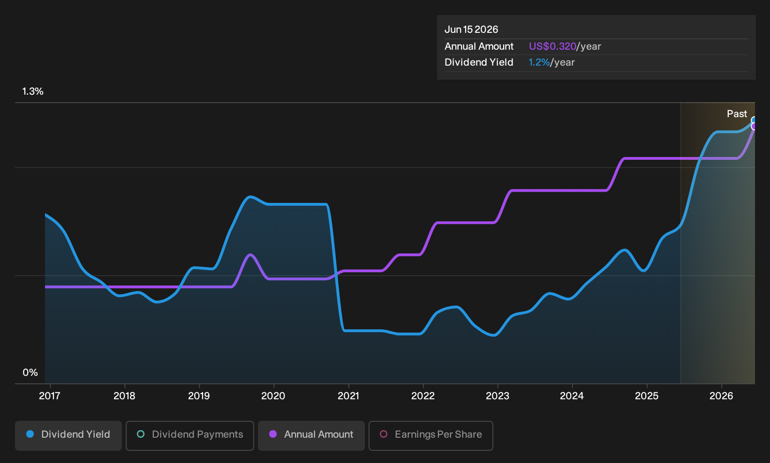This screenshot has width=770, height=463.
Task: Click the 1.2%/year dividend yield value
Action: pyautogui.click(x=551, y=62)
